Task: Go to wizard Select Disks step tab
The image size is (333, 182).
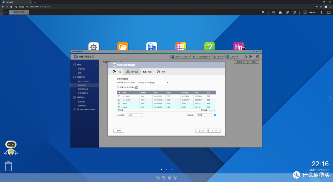Action: pos(132,72)
